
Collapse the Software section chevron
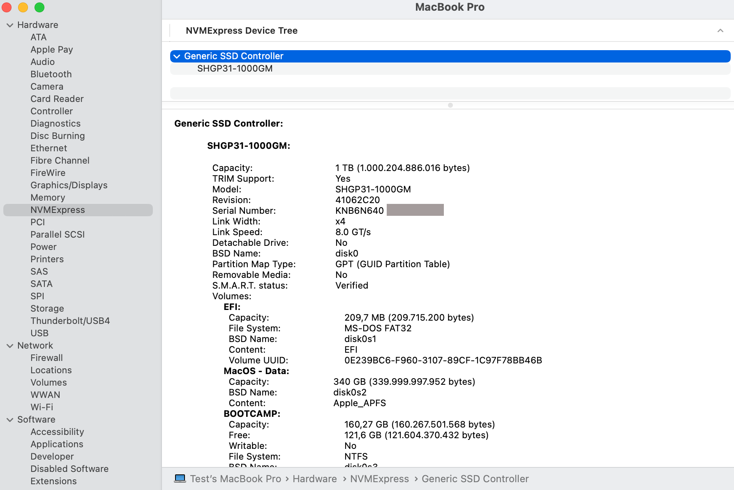(x=10, y=420)
